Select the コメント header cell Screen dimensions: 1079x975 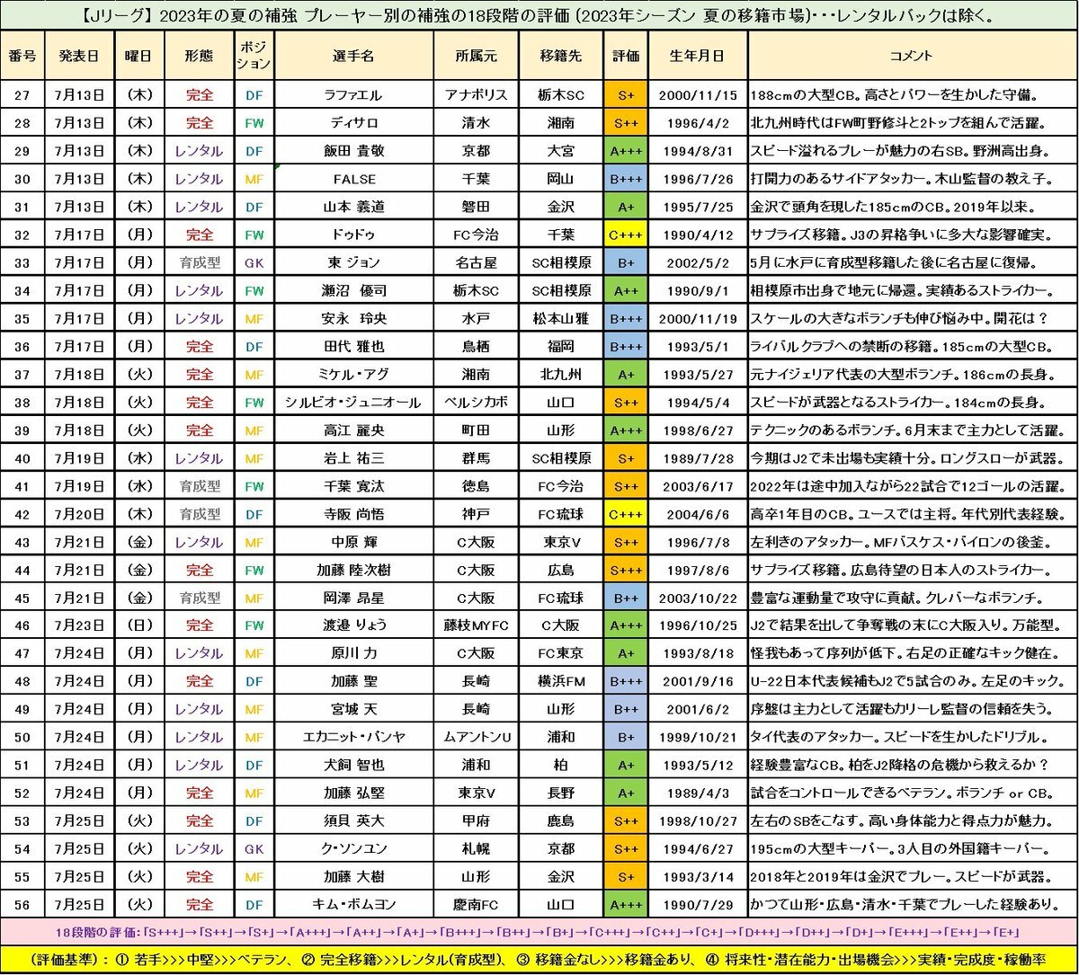[x=913, y=57]
